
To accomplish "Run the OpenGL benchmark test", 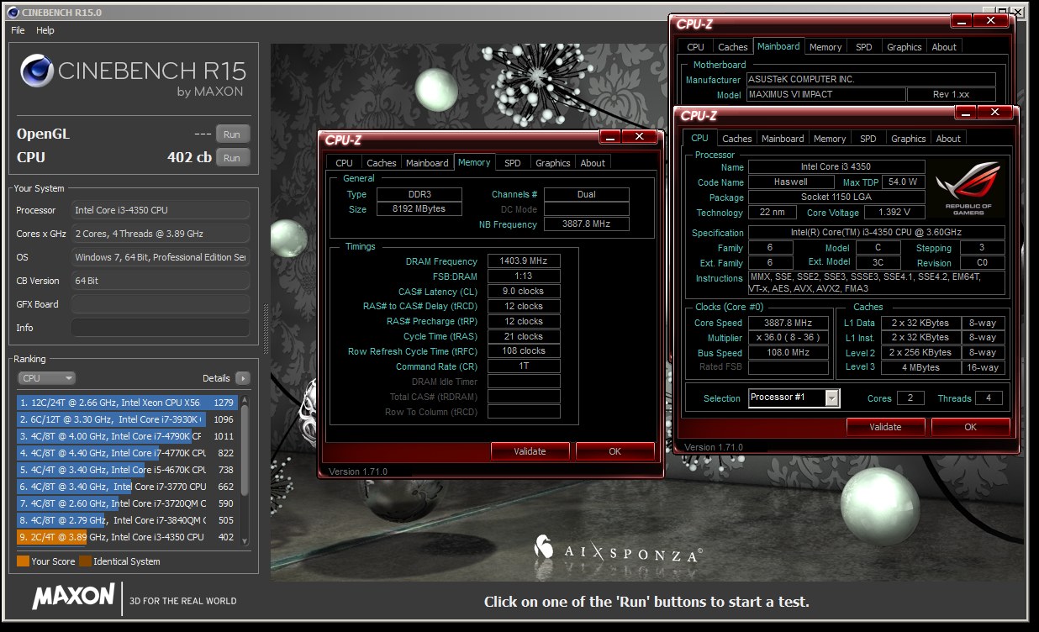I will (x=232, y=134).
